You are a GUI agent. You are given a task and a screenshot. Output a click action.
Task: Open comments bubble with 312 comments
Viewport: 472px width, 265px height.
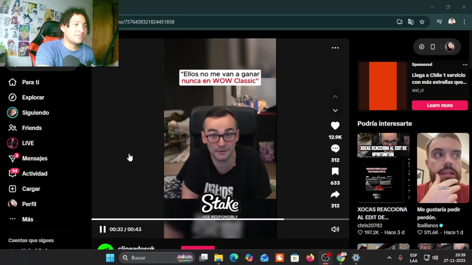pyautogui.click(x=335, y=149)
